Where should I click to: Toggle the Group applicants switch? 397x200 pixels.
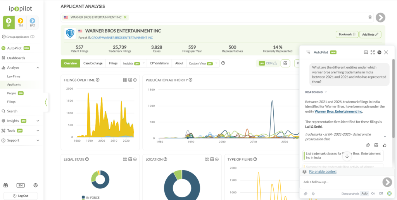coord(32,37)
